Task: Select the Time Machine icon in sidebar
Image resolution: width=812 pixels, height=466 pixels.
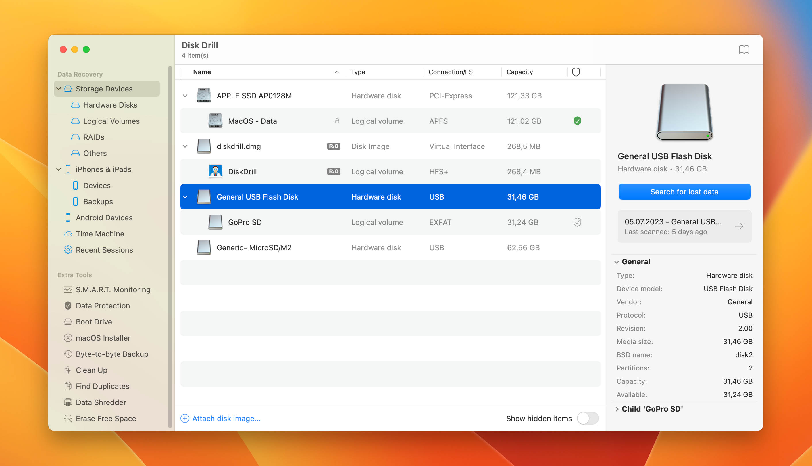Action: click(x=68, y=233)
